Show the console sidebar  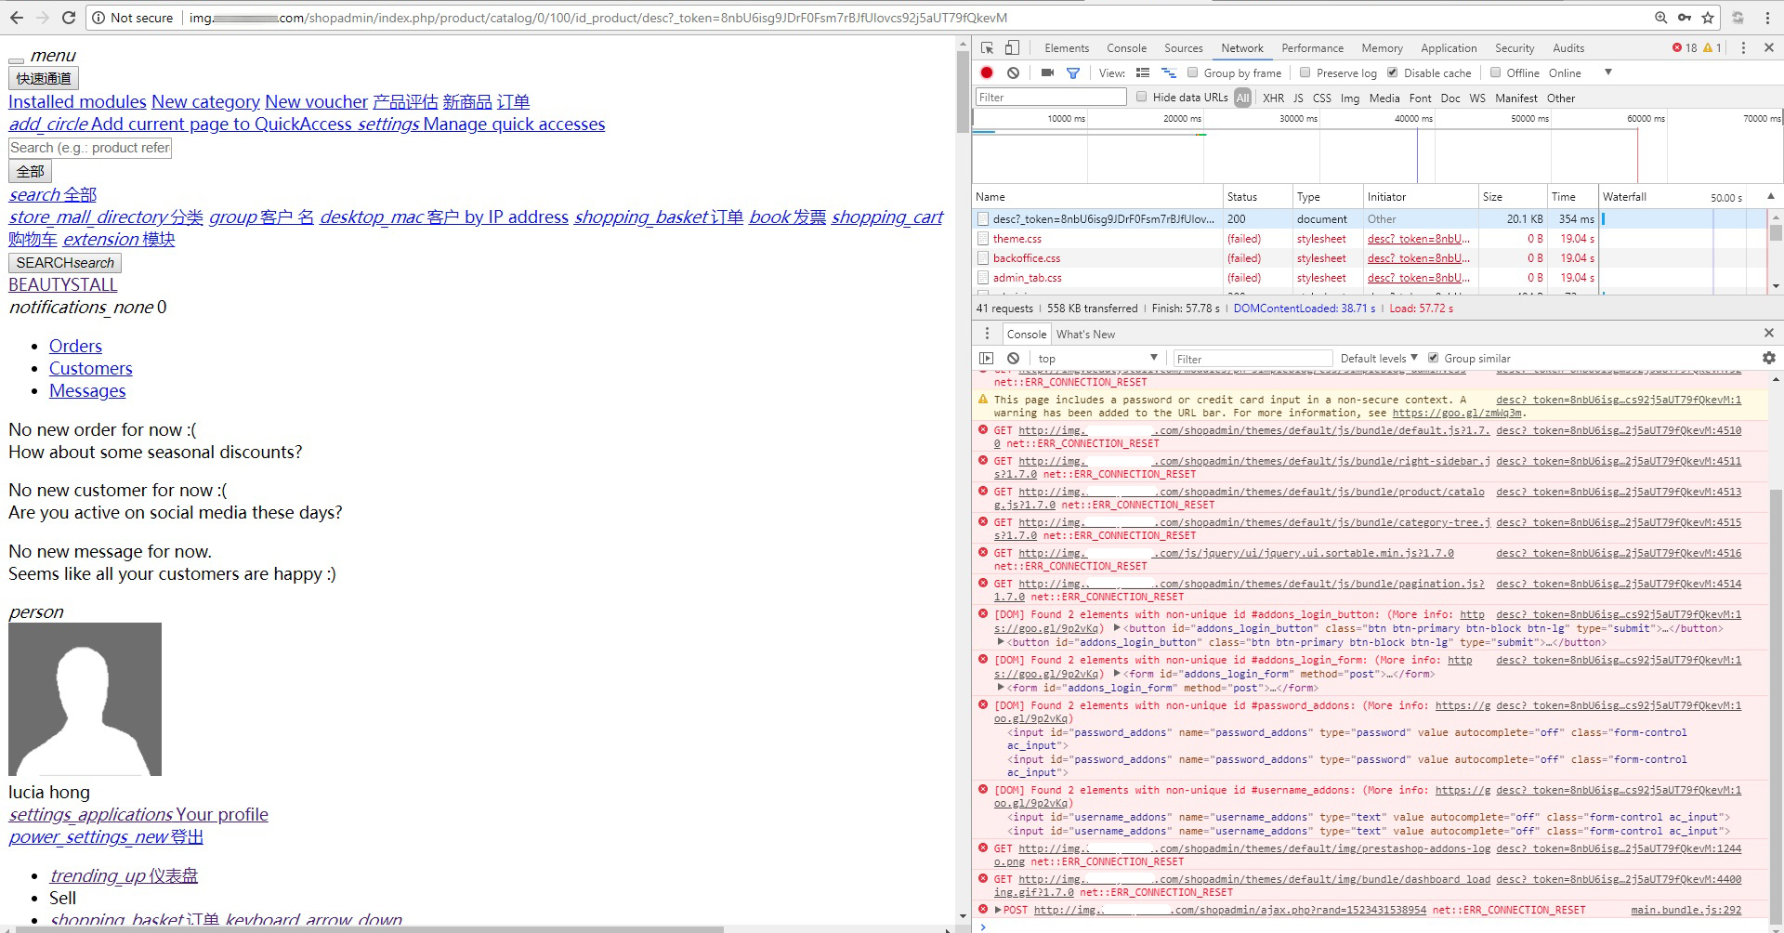[987, 358]
